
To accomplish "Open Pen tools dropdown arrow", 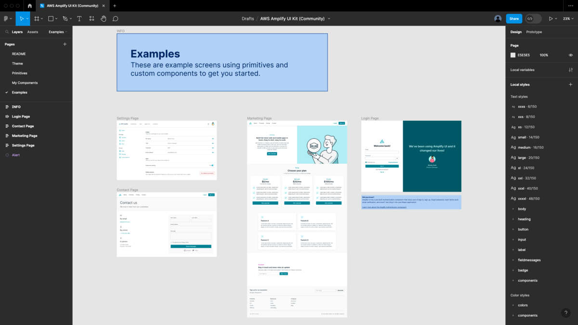I will [x=71, y=19].
